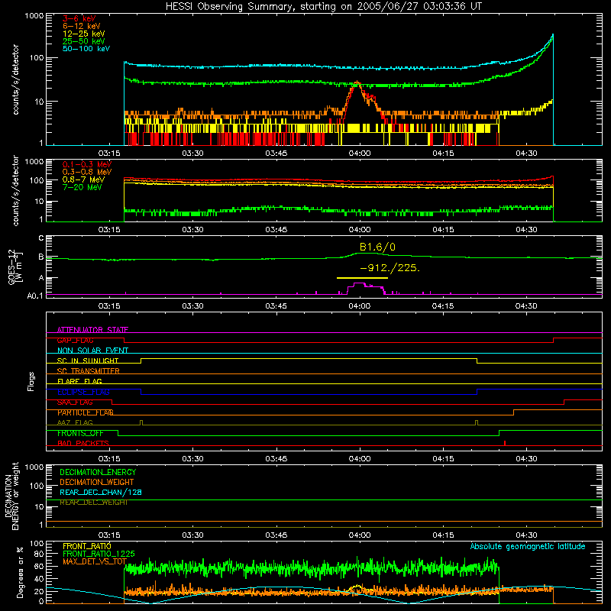
Task: Click the magenta flare step curve peak
Action: click(x=359, y=283)
